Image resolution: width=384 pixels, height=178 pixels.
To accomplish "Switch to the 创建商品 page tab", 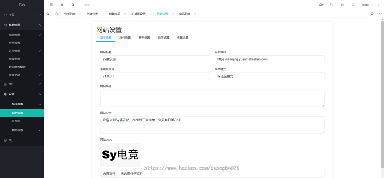I will coord(115,14).
